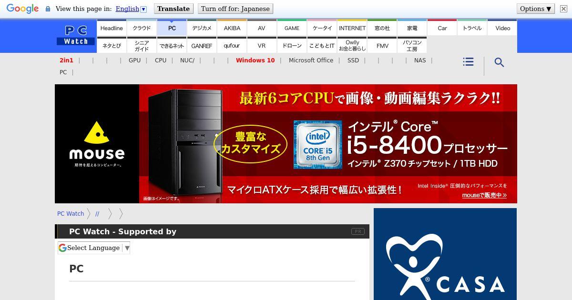Select the ケータイ tab

coord(322,28)
